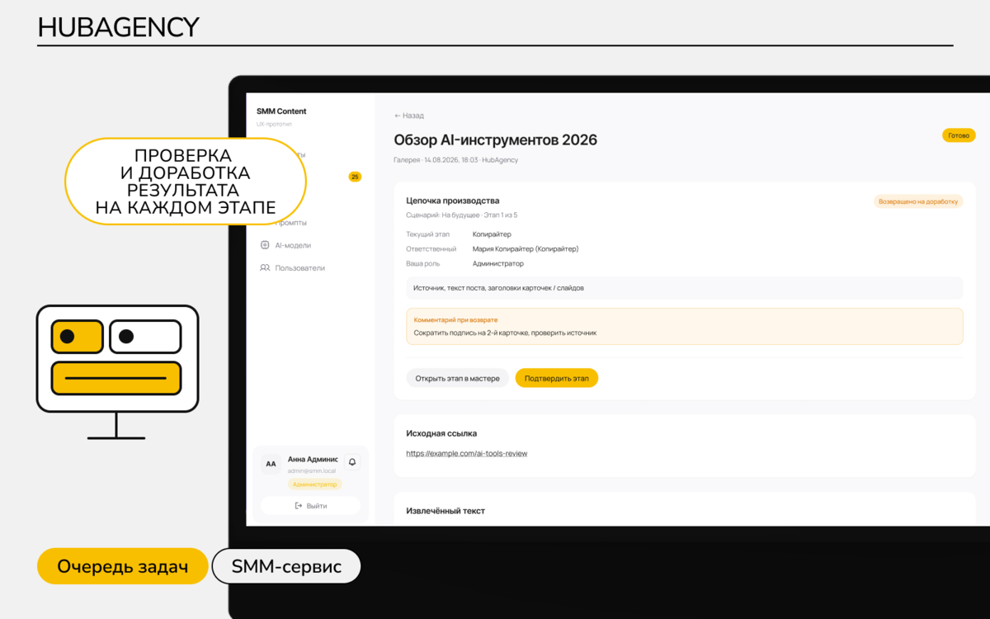Click the Галерея 14.08.2026 metadata line
This screenshot has width=990, height=619.
click(456, 159)
